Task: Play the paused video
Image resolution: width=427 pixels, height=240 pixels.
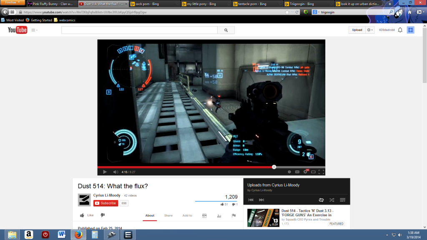Action: [x=105, y=172]
